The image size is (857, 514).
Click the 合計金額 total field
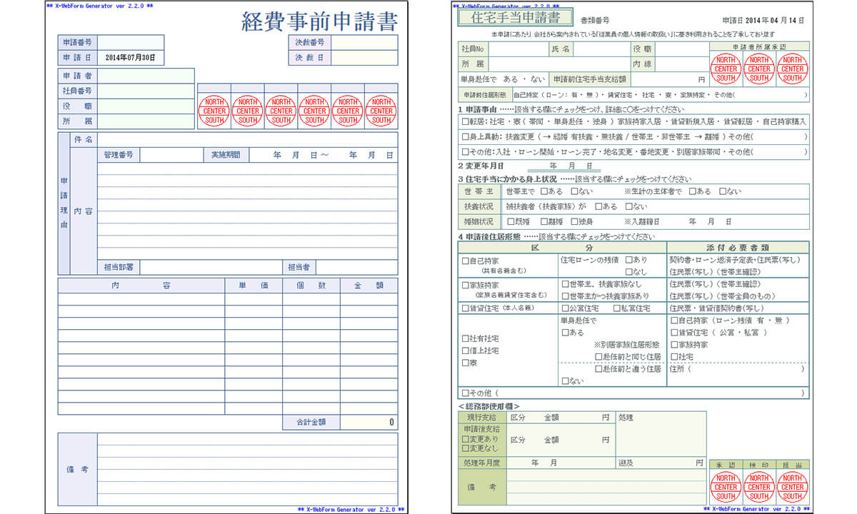coord(369,422)
